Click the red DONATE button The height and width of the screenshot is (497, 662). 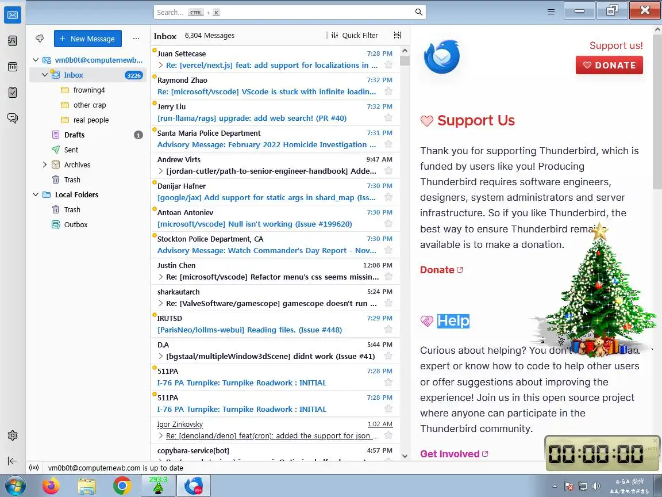tap(609, 65)
